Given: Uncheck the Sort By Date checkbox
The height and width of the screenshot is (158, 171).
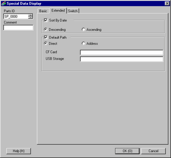Looking at the screenshot, I should pos(46,20).
